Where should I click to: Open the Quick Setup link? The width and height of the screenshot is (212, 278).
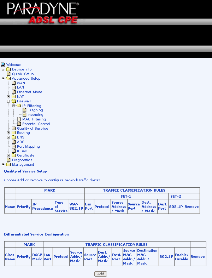tap(23, 74)
